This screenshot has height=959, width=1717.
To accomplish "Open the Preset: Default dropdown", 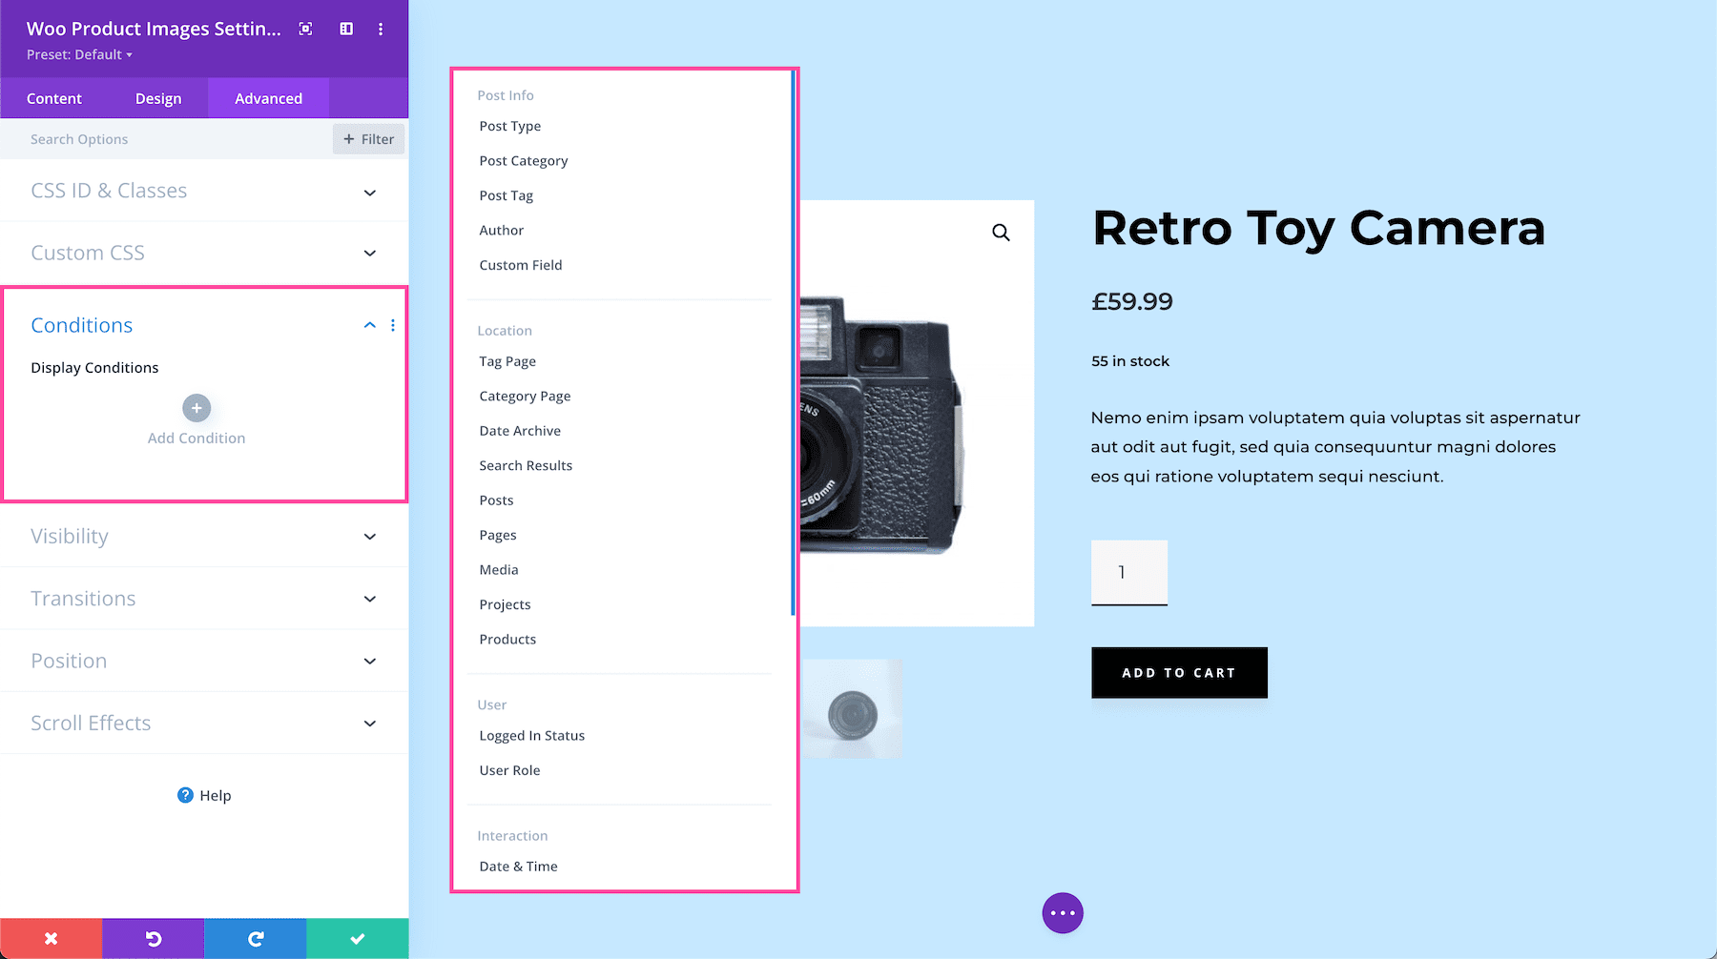I will pyautogui.click(x=79, y=54).
